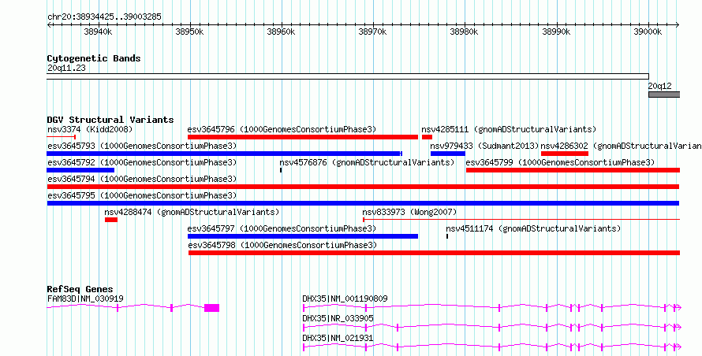Select the 20q11.23 band label

[x=66, y=69]
